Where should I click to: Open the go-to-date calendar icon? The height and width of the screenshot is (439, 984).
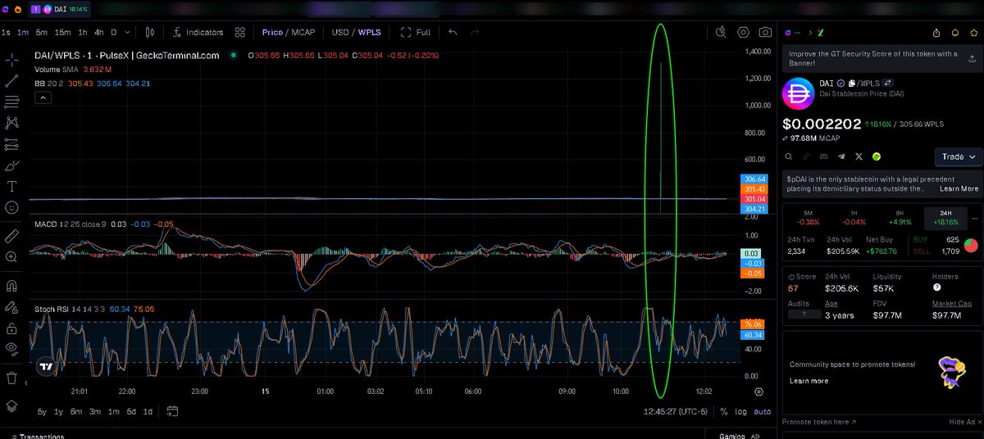point(172,411)
